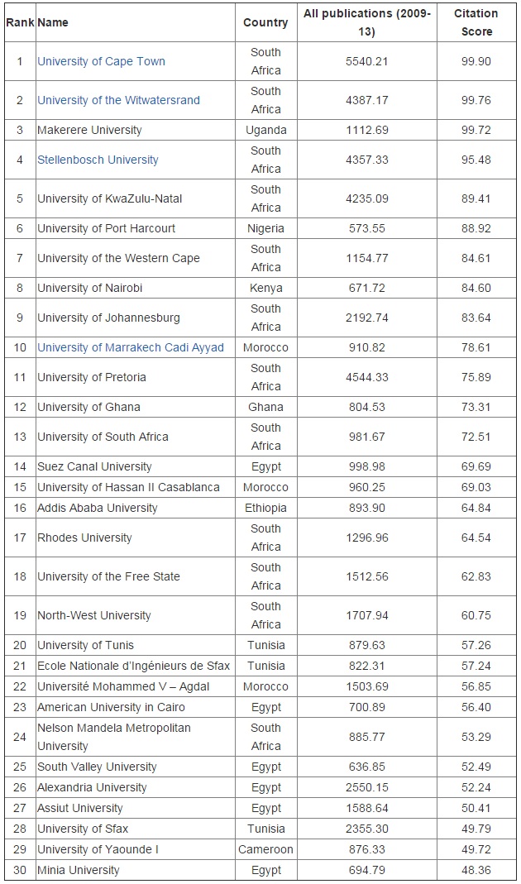Select the Country column header
Viewport: 521px width, 884px height.
tap(265, 22)
